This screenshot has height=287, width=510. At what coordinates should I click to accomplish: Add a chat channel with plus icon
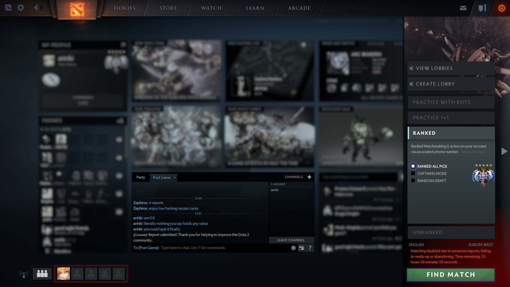tap(309, 177)
